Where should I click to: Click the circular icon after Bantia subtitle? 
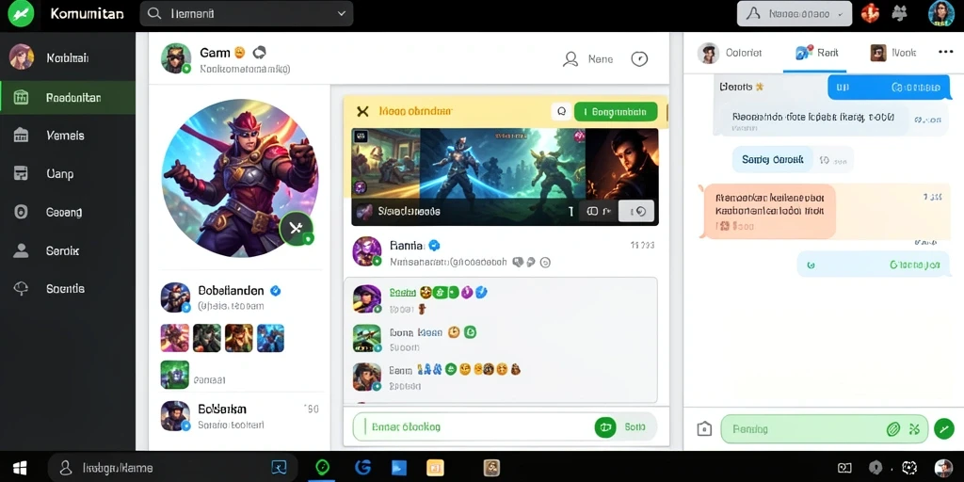point(545,263)
